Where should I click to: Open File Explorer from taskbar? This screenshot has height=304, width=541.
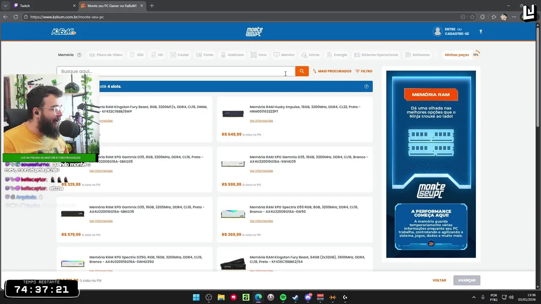coord(221,297)
